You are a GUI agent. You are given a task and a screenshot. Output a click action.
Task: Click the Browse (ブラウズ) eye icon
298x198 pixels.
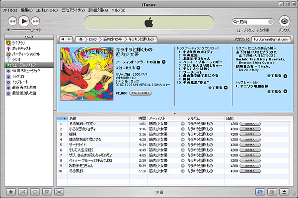[284, 21]
